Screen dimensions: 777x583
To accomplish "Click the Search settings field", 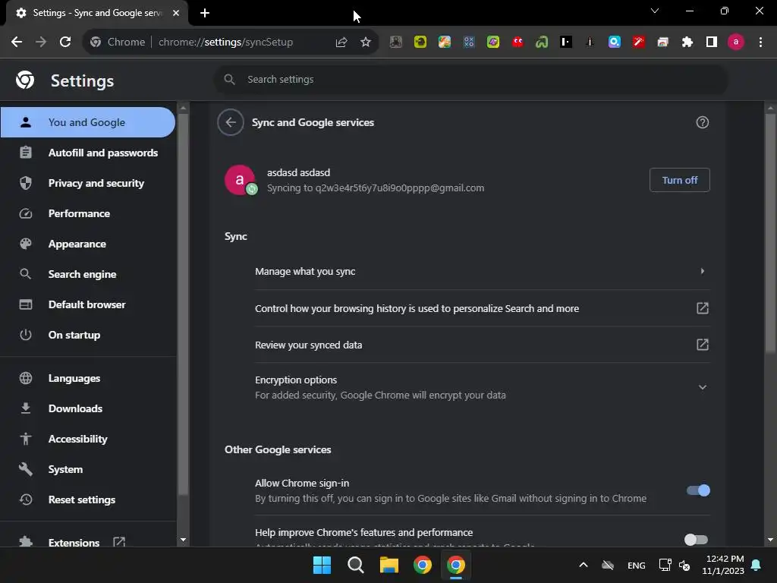I will pos(470,79).
